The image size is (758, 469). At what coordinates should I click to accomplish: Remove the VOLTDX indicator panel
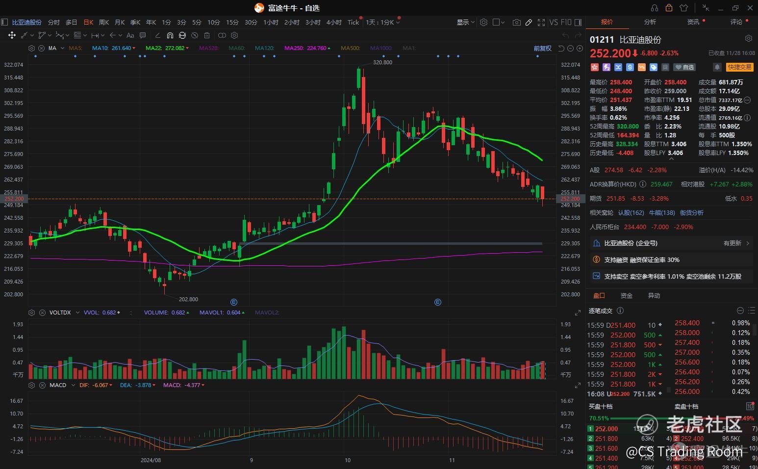point(42,313)
